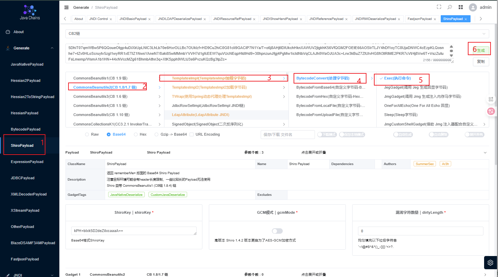Click the admin user avatar
The width and height of the screenshot is (498, 277).
(x=473, y=7)
